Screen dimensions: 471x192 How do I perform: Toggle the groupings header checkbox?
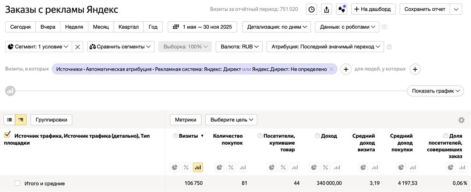coord(7,135)
